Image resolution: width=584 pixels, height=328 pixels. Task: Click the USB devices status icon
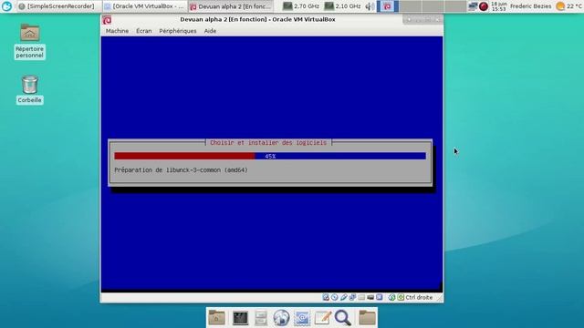[343, 297]
